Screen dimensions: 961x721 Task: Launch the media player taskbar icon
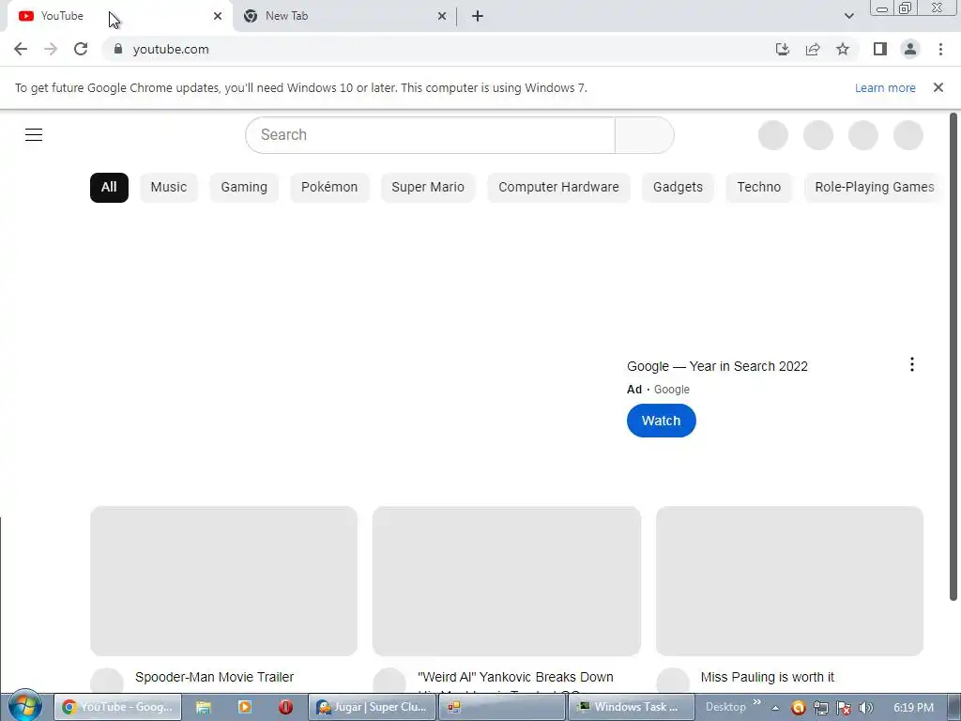click(245, 707)
